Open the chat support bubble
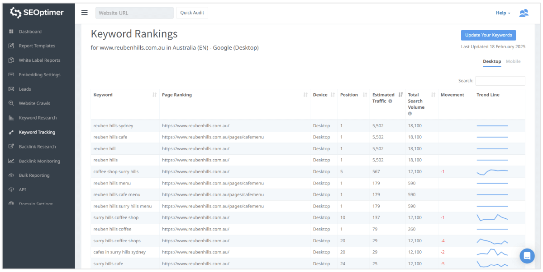This screenshot has width=543, height=272. pyautogui.click(x=527, y=256)
